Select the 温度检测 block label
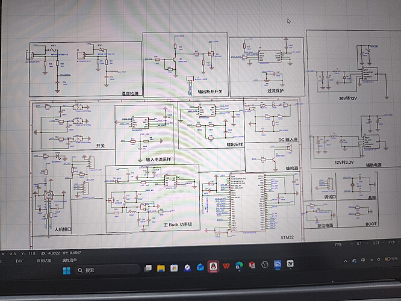 click(130, 93)
